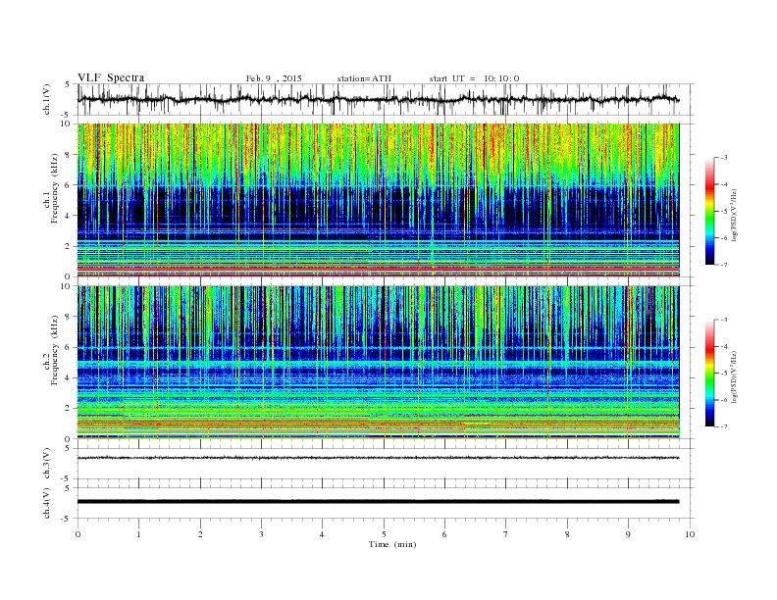Click the 'VLF Spectra' title text
The height and width of the screenshot is (600, 777).
pos(111,77)
